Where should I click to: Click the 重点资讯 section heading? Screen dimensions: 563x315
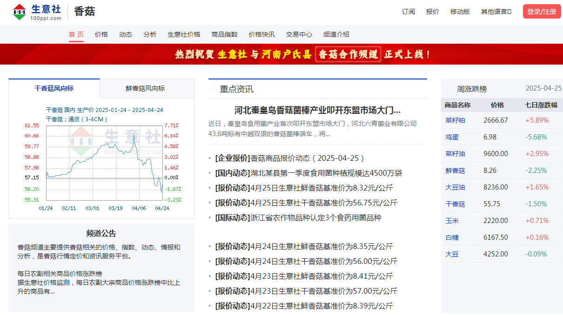(x=236, y=89)
